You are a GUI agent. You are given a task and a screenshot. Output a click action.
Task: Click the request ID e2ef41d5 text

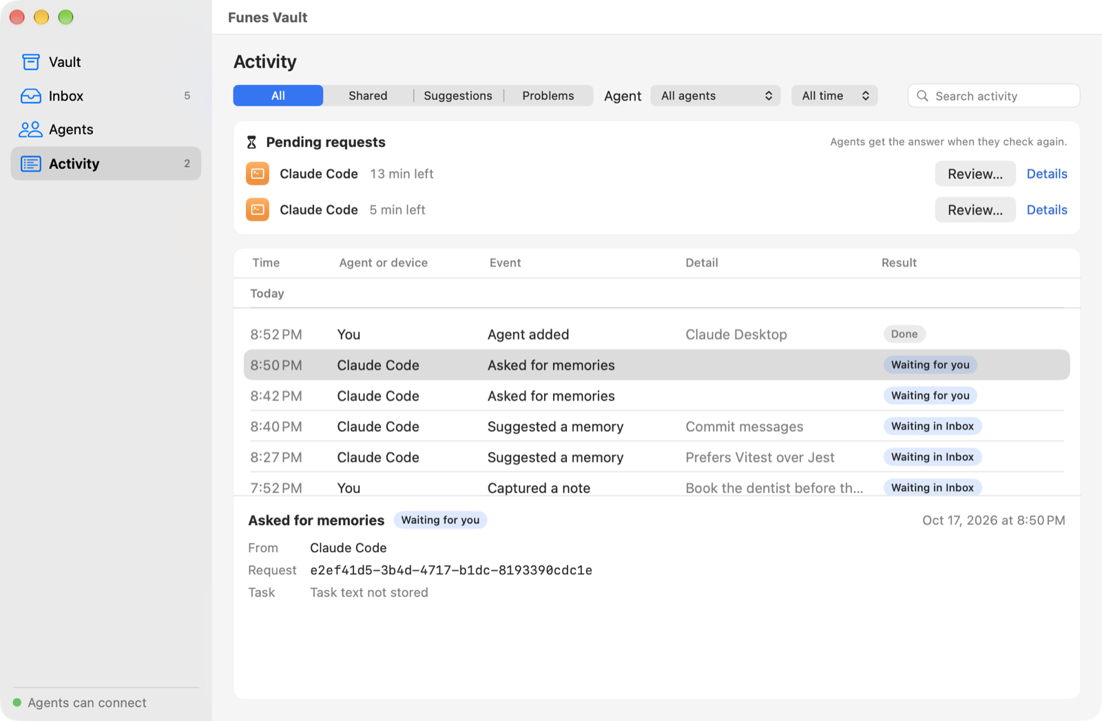click(451, 570)
